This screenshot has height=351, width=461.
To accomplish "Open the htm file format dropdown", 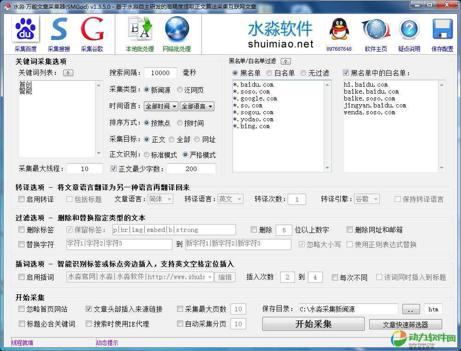I will click(x=433, y=309).
